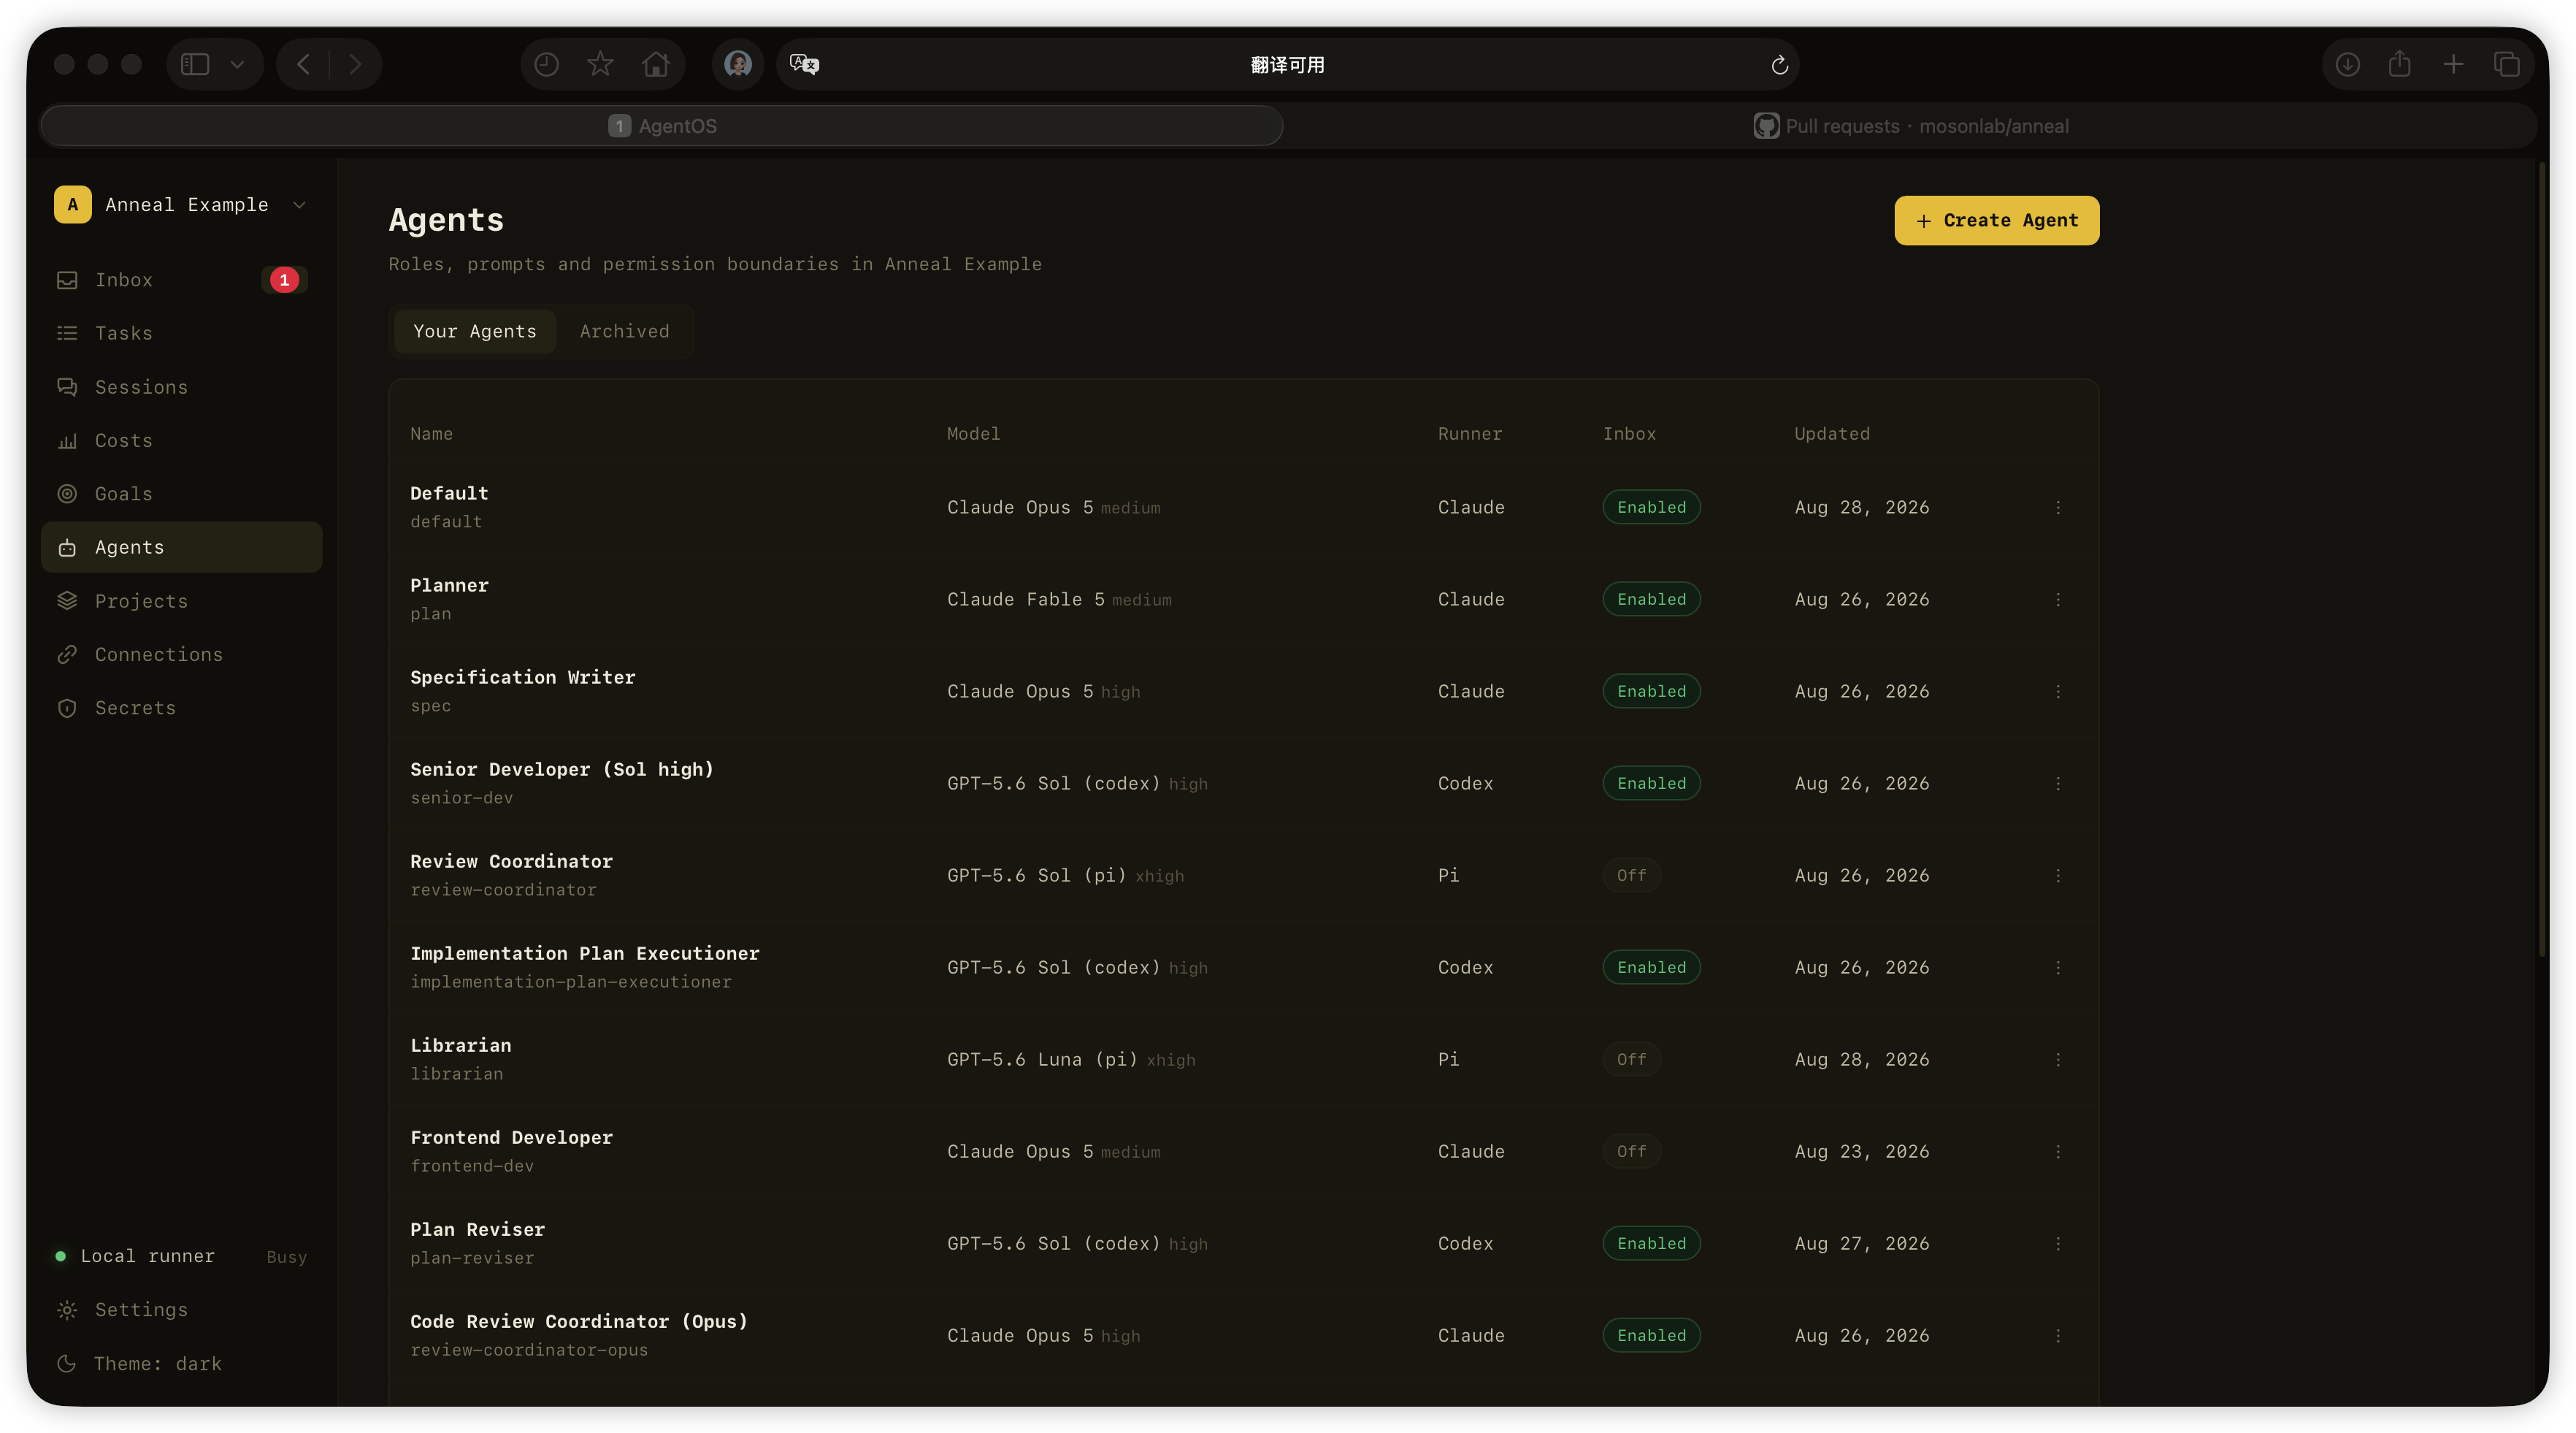Toggle the Off badge for Frontend Developer
Screen dimensions: 2576x1433
[x=1631, y=1151]
